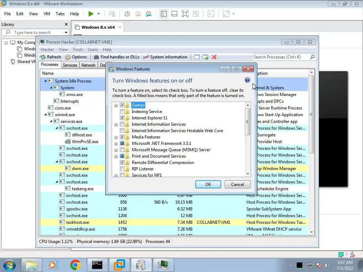The height and width of the screenshot is (272, 363).
Task: Open Windows Media Player taskbar icon
Action: tap(53, 265)
